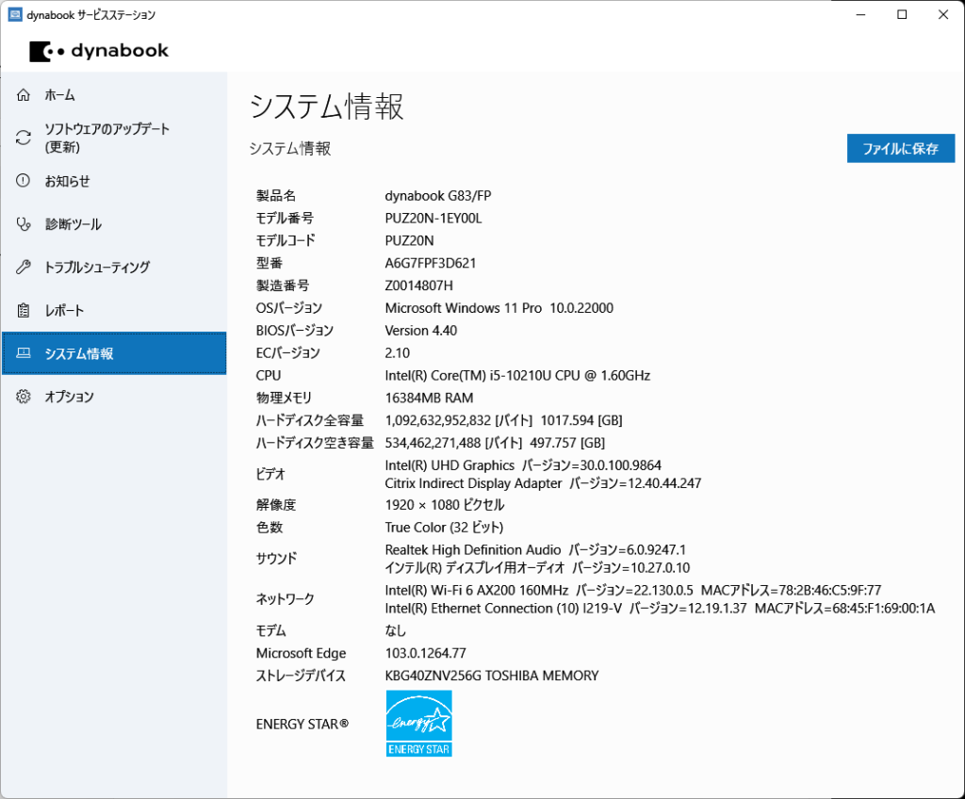Viewport: 965px width, 799px height.
Task: Close the dynabook service station window
Action: pos(942,15)
